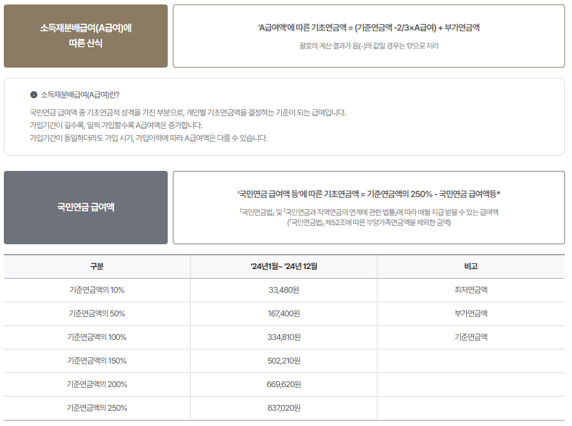Click the sentence starting 가입기간이 동일하더라도 가입 시기
Viewport: 572px width, 426px height.
149,138
